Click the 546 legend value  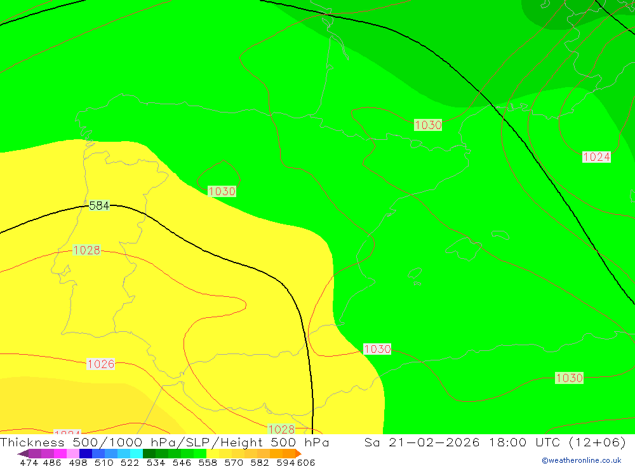[x=182, y=462]
